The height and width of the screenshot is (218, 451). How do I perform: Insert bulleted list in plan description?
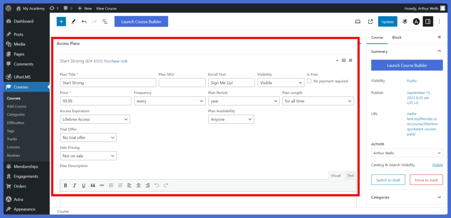111,185
